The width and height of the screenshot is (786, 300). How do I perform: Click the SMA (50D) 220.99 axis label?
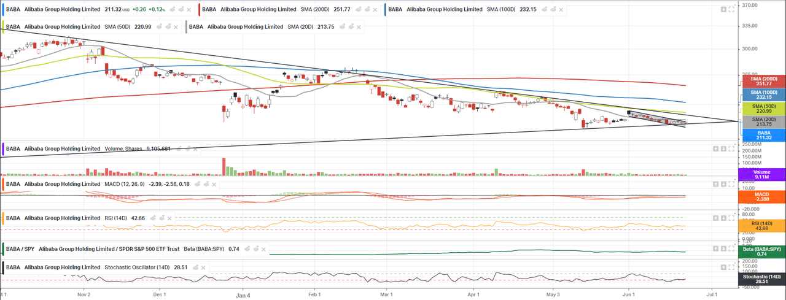click(764, 109)
